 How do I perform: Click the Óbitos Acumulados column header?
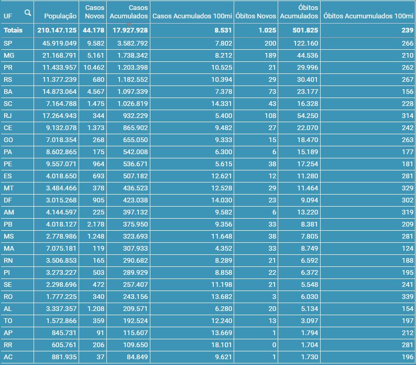tap(299, 12)
